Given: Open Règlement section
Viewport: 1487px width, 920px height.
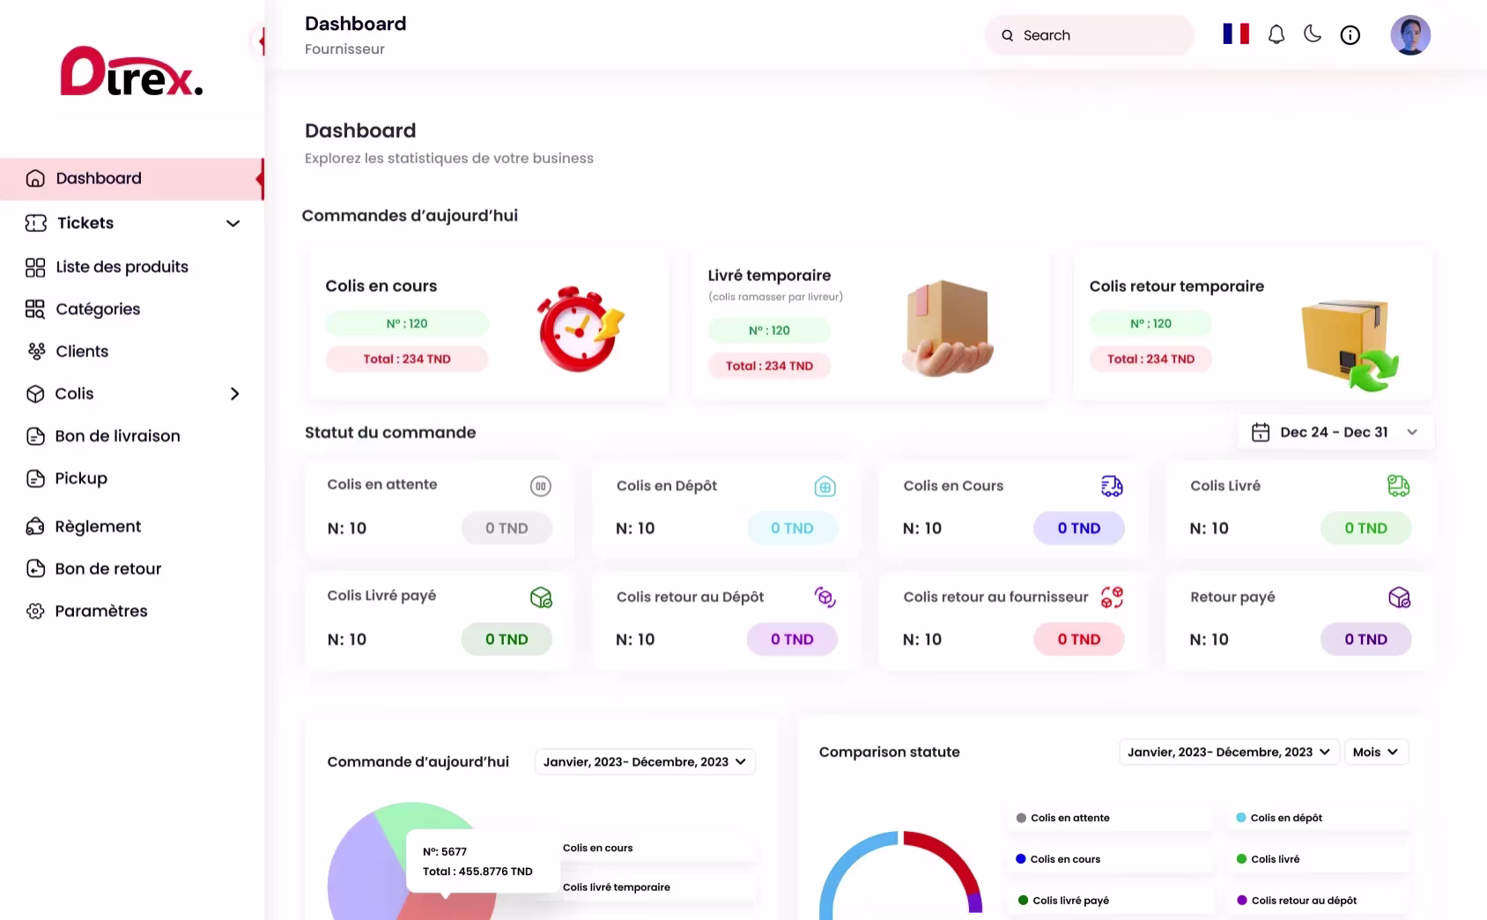Looking at the screenshot, I should 98,527.
